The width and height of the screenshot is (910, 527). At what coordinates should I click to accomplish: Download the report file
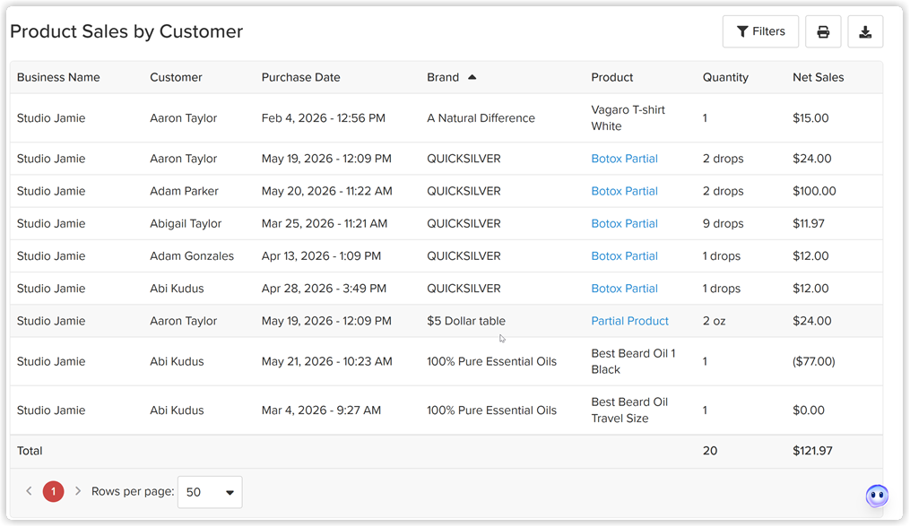[x=865, y=31]
